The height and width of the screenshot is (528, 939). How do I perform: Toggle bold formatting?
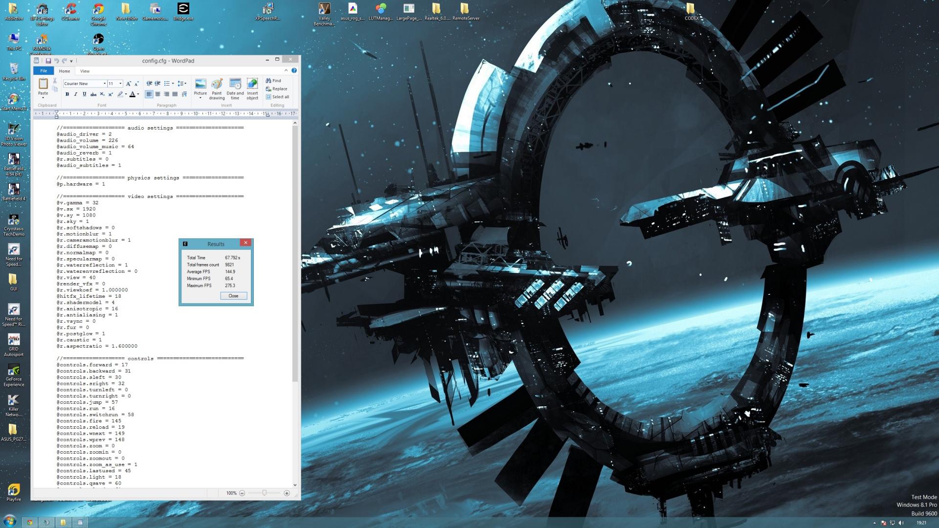[x=67, y=94]
